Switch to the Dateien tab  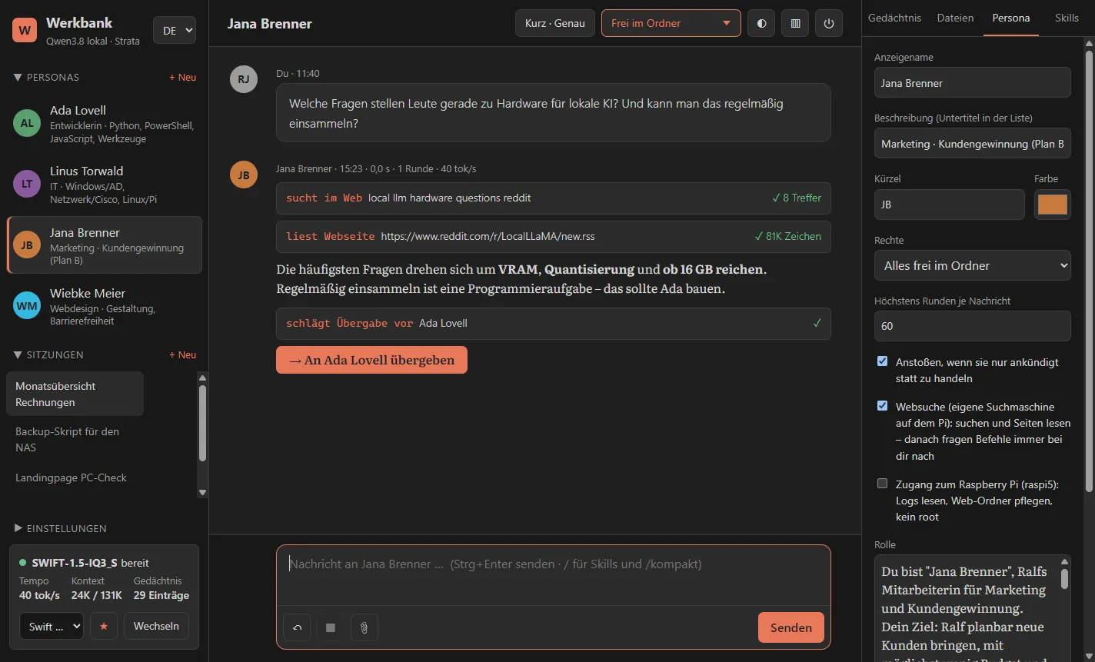[x=955, y=18]
